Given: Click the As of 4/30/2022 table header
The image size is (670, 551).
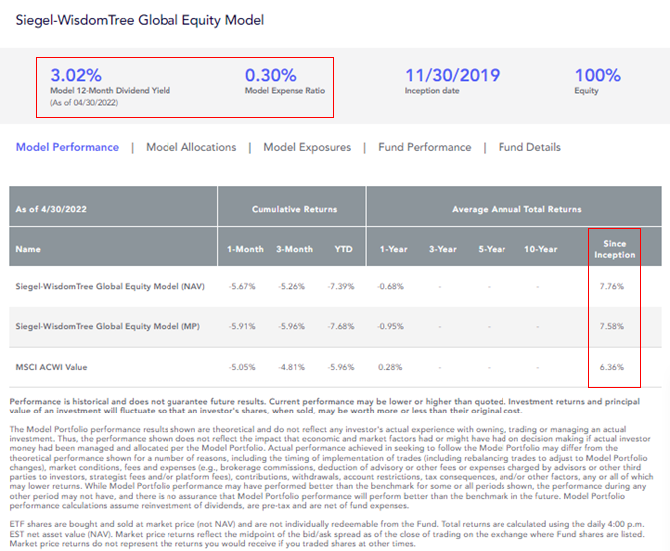Looking at the screenshot, I should [x=51, y=209].
